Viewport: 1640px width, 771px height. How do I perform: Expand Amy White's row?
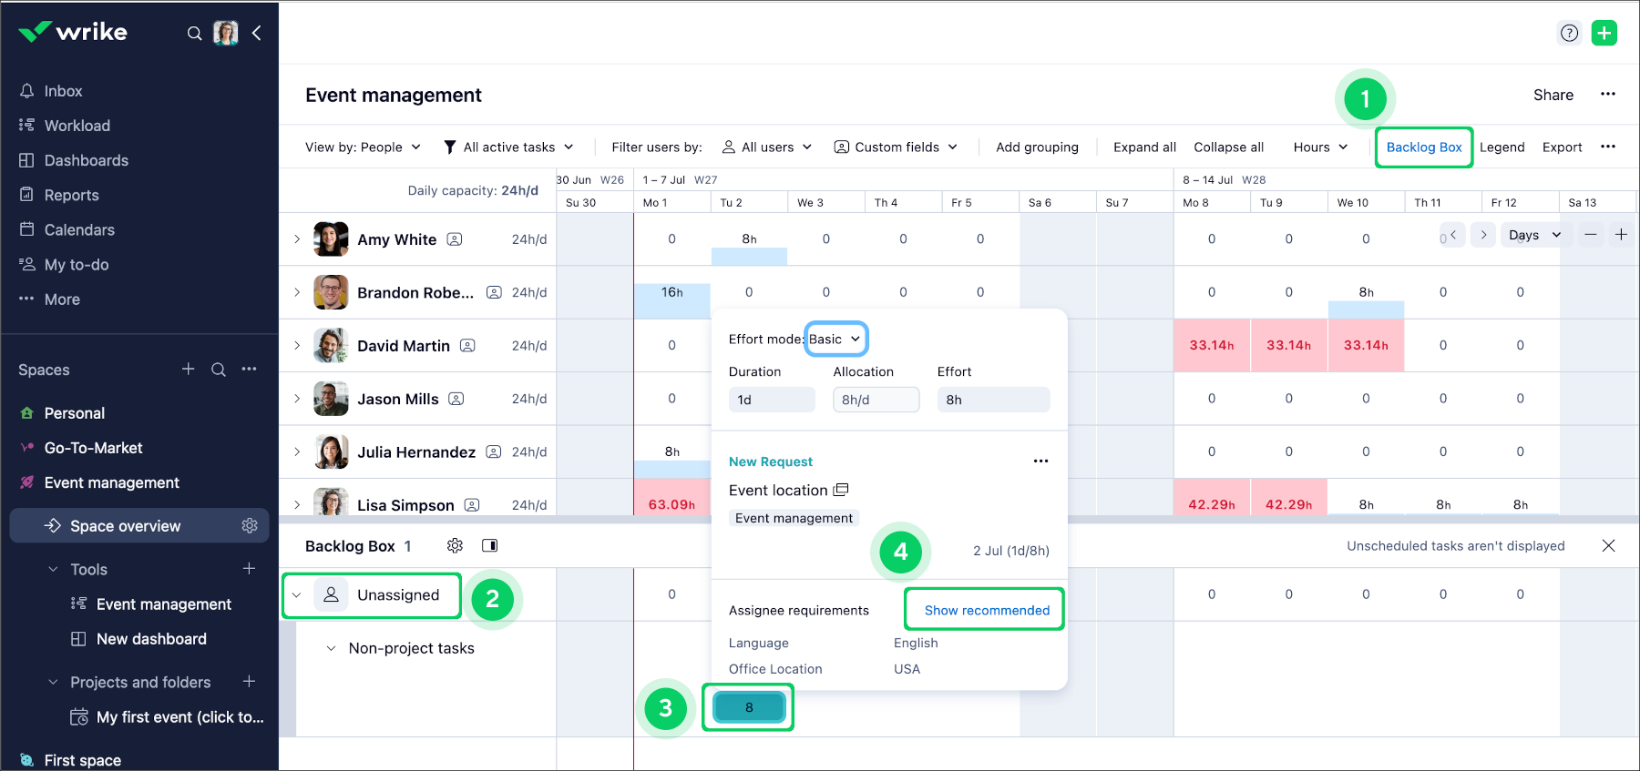coord(297,239)
